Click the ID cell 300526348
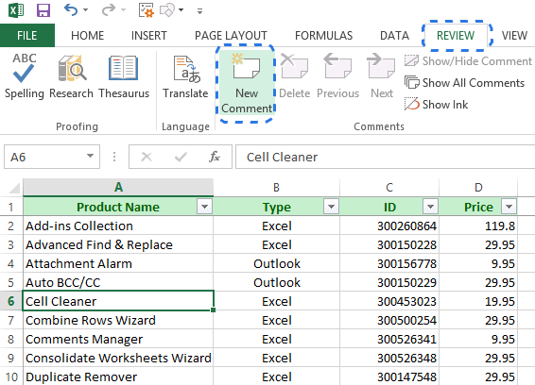 tap(389, 358)
